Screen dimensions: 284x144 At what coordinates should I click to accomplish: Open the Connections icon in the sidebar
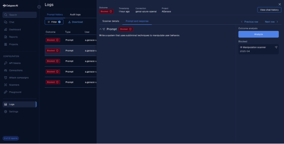click(x=5, y=71)
